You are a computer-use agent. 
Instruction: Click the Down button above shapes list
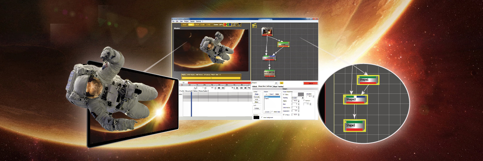[271, 94]
